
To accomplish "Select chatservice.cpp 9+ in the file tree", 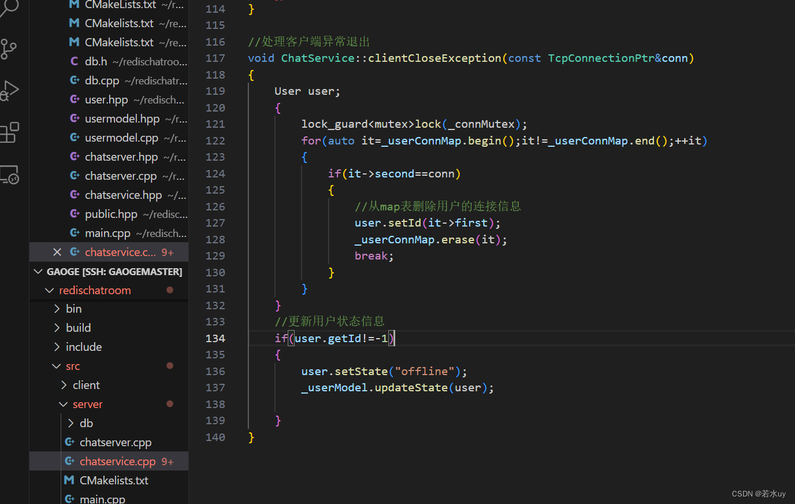I will [109, 461].
